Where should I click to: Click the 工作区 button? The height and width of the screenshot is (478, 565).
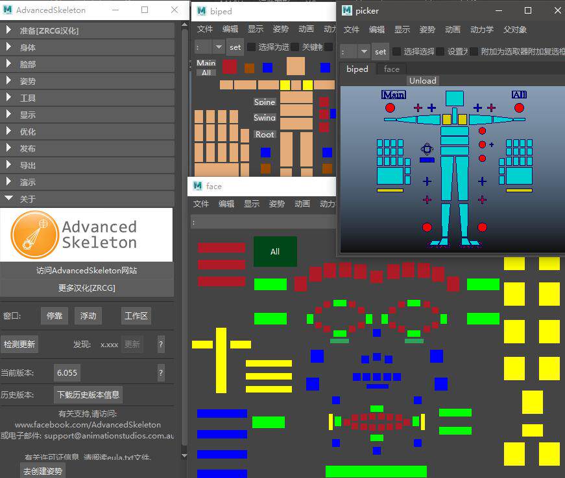click(136, 316)
